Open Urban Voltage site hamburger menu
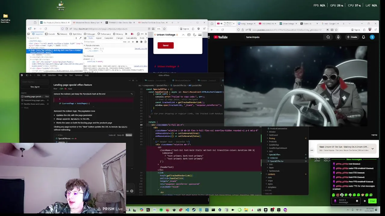Image resolution: width=385 pixels, height=216 pixels. (x=200, y=35)
